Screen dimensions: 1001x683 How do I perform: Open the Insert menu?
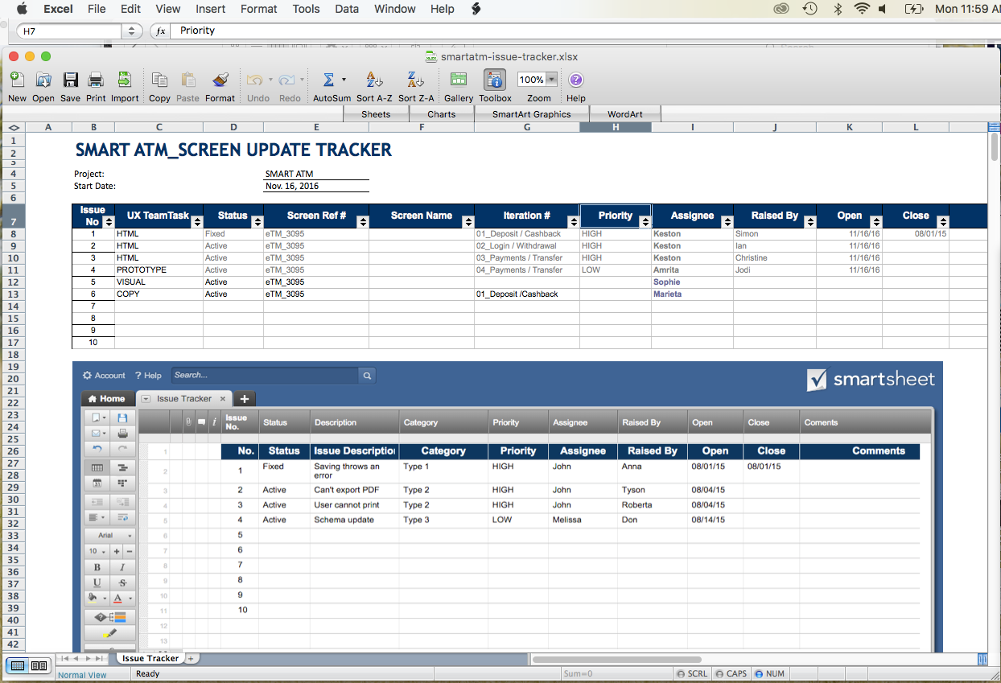[211, 9]
